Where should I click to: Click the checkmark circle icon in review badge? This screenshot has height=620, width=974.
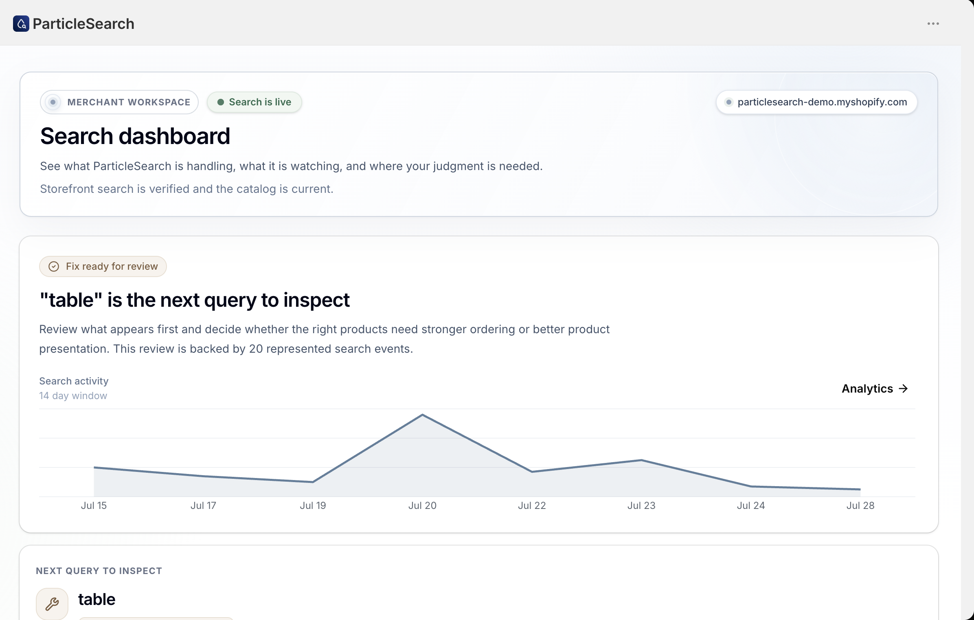54,266
